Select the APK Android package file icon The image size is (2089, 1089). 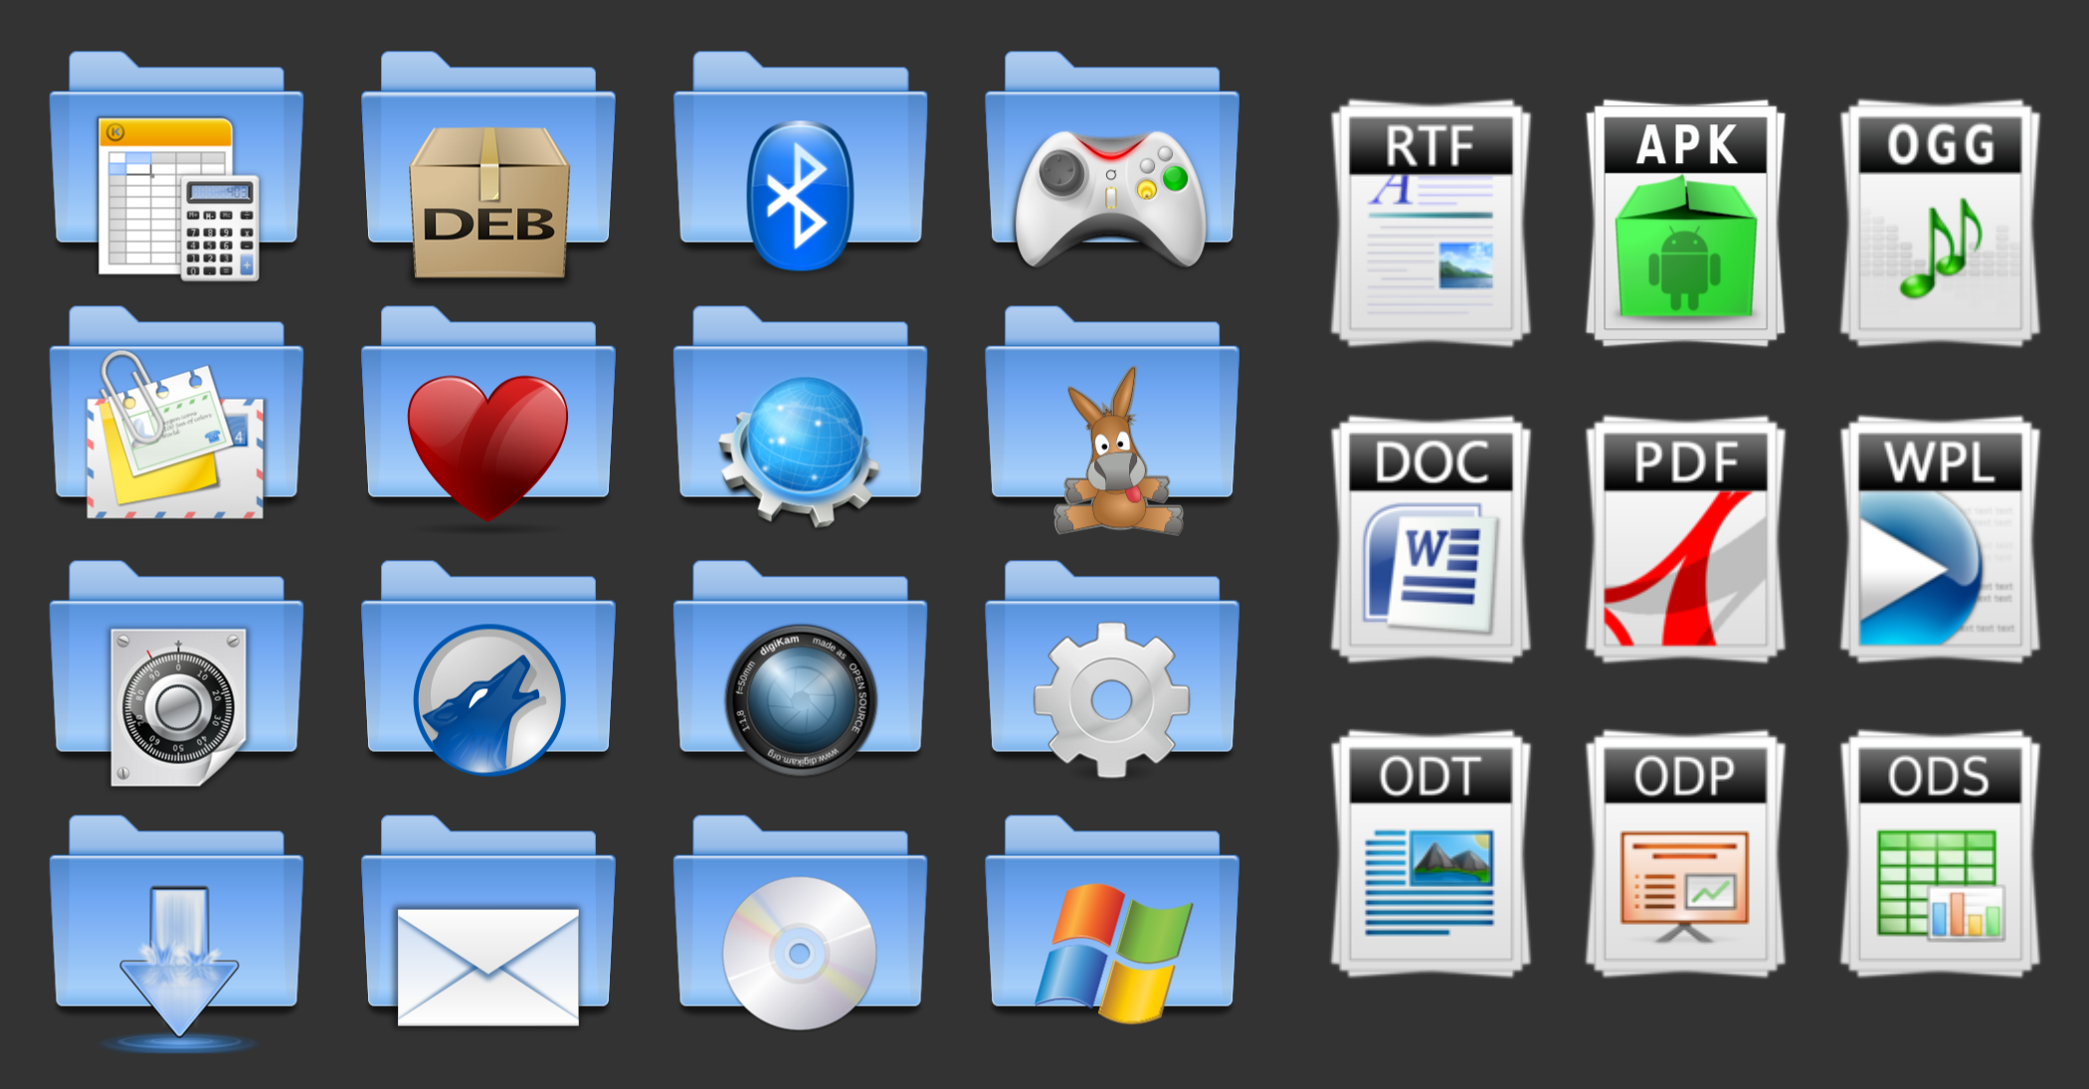(x=1685, y=223)
